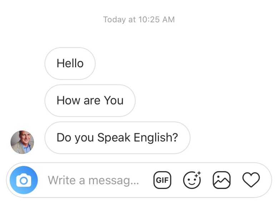Screen dimensions: 278x209
Task: Tap the first received message "Hello"
Action: (70, 64)
